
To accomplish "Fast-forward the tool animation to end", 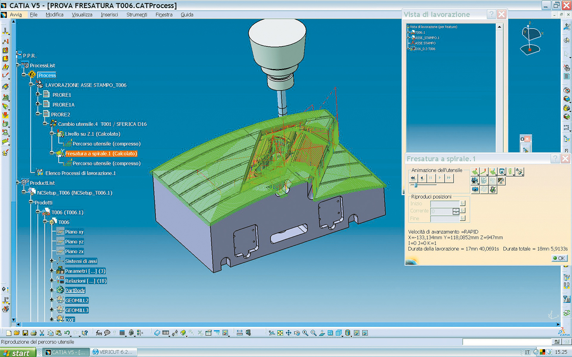I will [449, 178].
